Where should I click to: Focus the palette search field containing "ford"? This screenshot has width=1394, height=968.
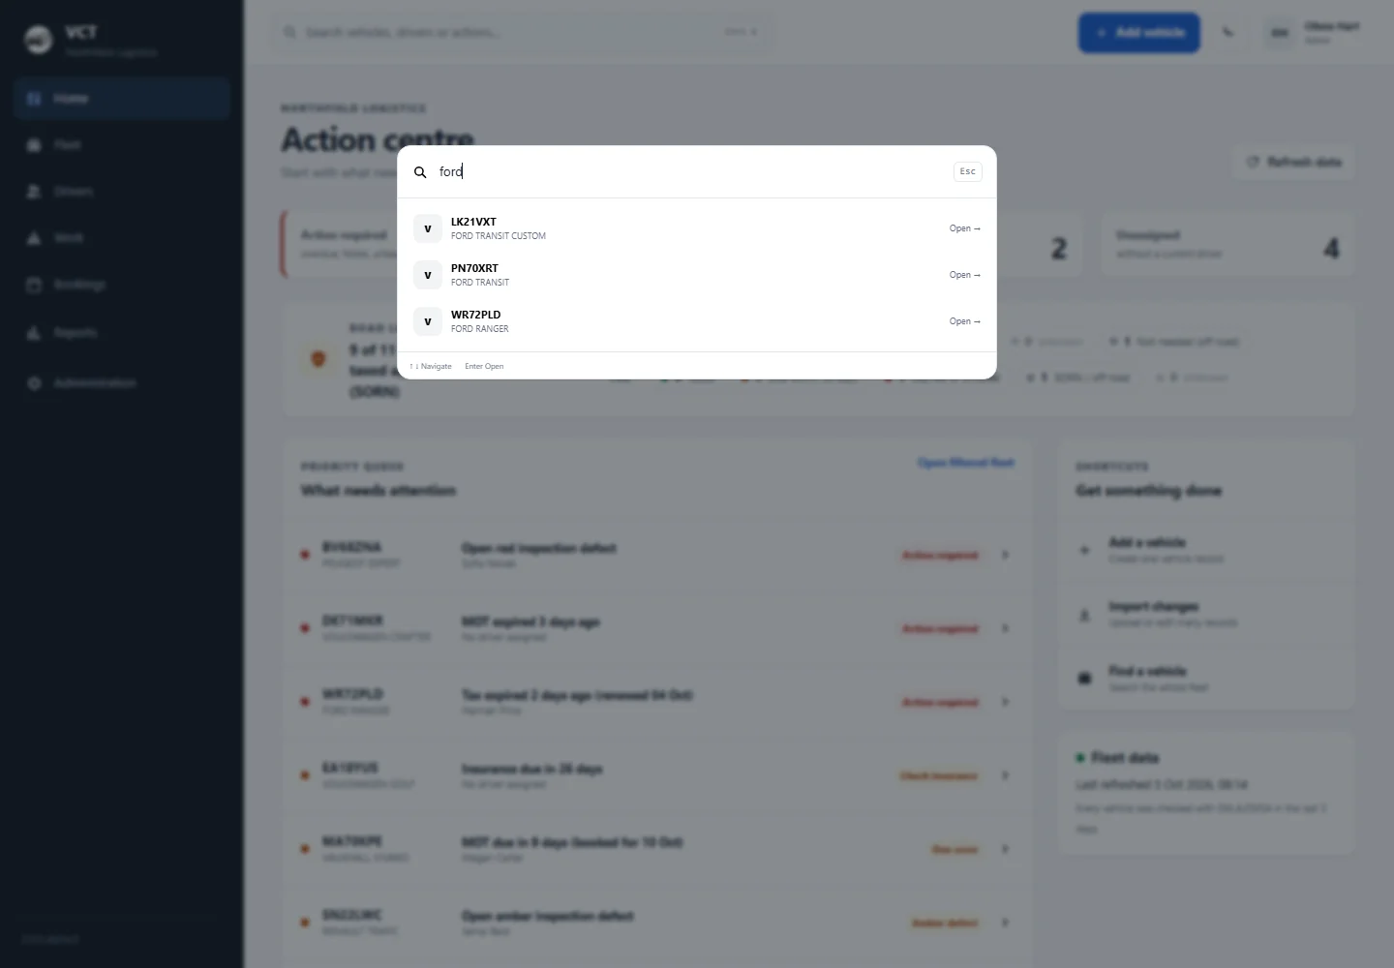click(691, 171)
